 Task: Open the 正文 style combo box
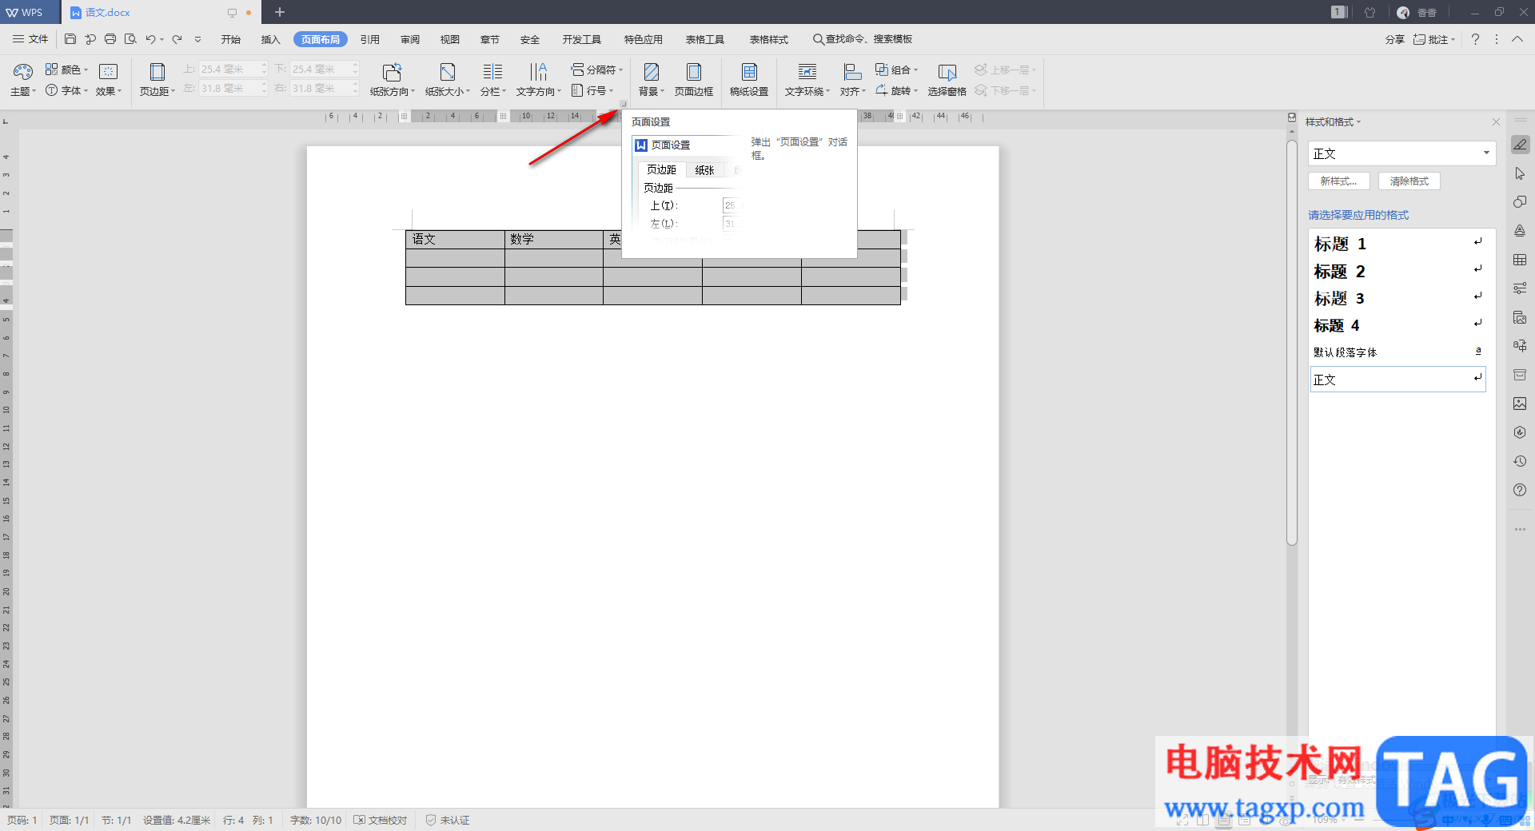(1401, 153)
